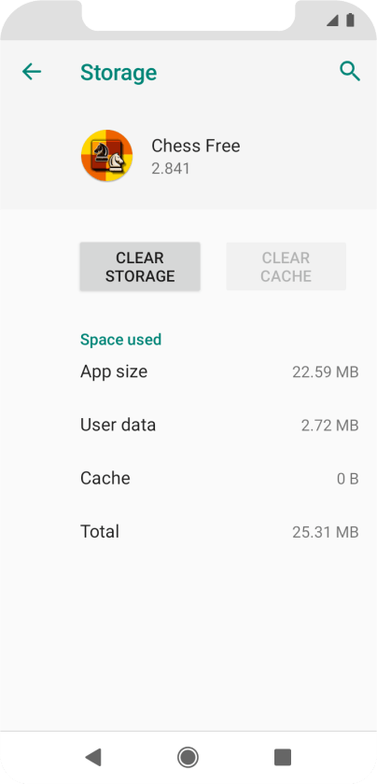377x784 pixels.
Task: Tap the Android back navigation triangle
Action: [93, 757]
